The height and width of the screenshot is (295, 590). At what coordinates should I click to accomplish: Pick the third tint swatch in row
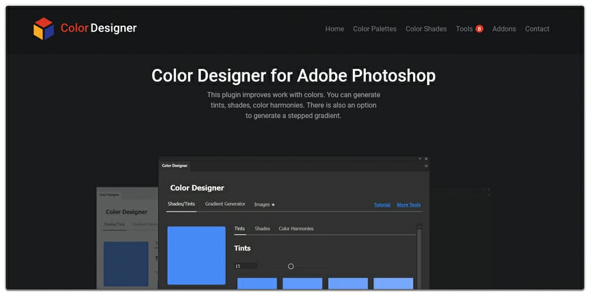[x=348, y=283]
